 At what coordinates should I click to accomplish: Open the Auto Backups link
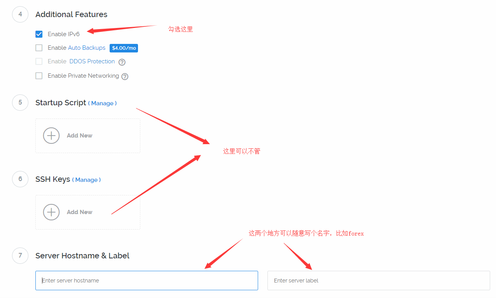pos(87,48)
